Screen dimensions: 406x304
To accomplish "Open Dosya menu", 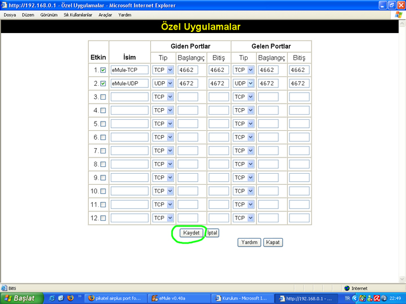I will coord(10,15).
